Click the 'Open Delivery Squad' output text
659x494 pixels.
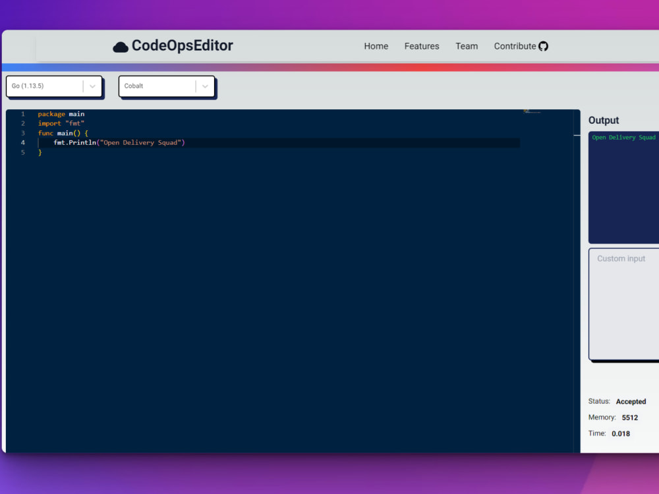pos(623,138)
